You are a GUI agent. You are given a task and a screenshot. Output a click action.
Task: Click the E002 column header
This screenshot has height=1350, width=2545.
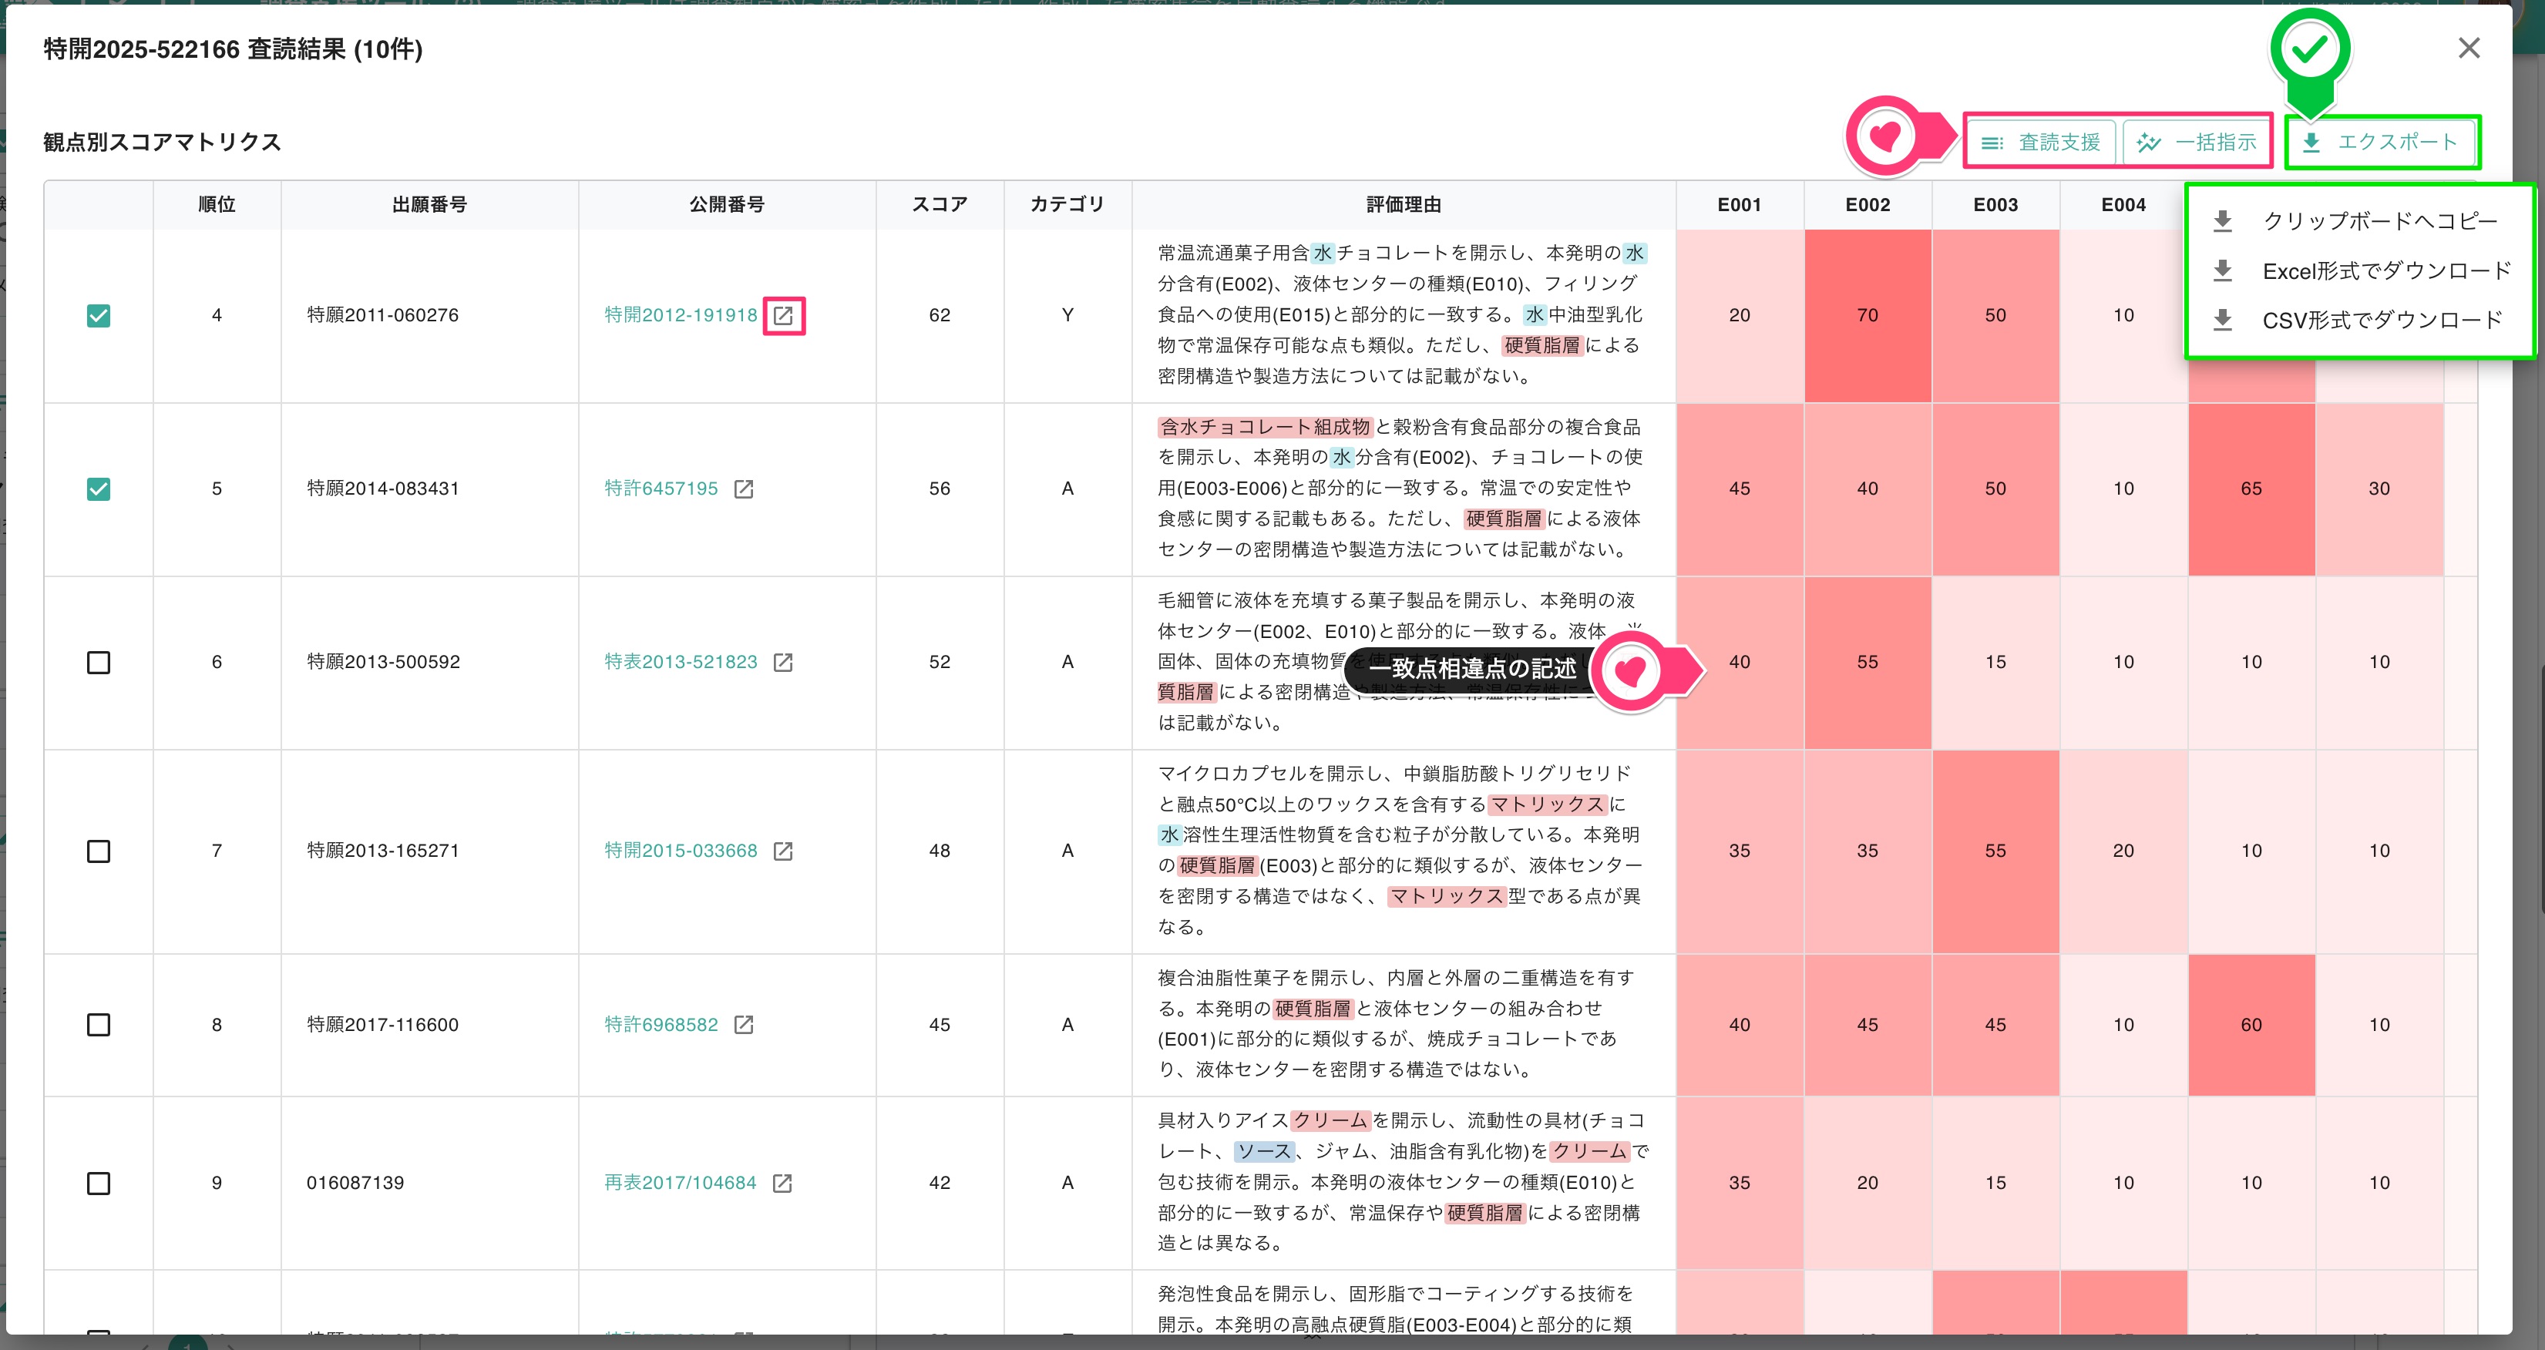tap(1868, 206)
